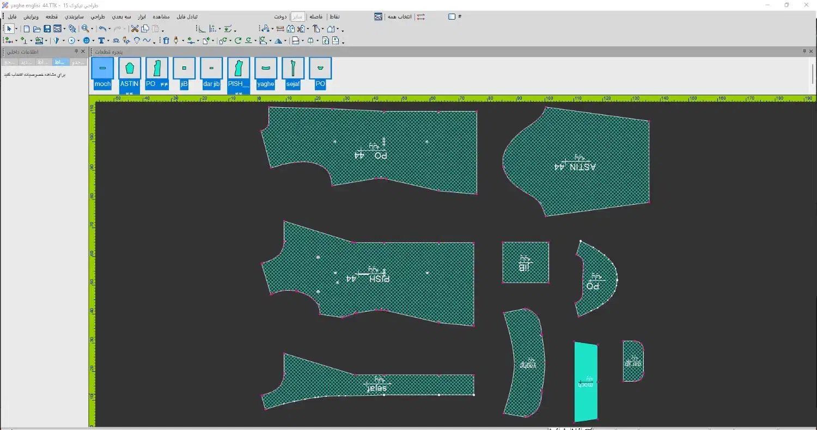The height and width of the screenshot is (430, 817).
Task: Open the قطعه menu
Action: (x=52, y=17)
